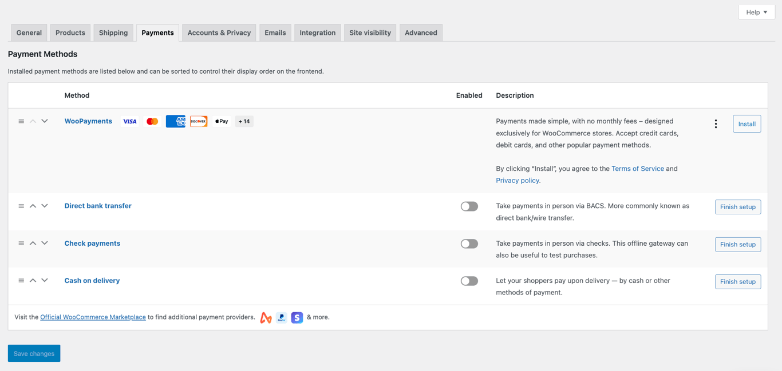Enable the Direct bank transfer toggle

click(469, 206)
